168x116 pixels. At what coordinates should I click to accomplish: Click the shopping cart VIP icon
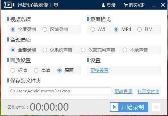tap(126, 5)
